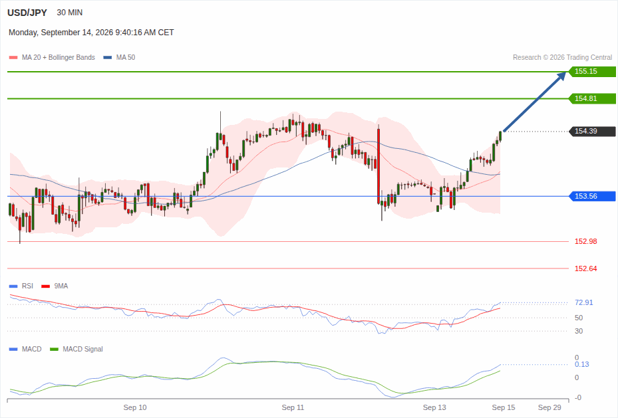Click the MA 20 + Bollinger Bands legend swatch
The image size is (618, 418).
[13, 57]
